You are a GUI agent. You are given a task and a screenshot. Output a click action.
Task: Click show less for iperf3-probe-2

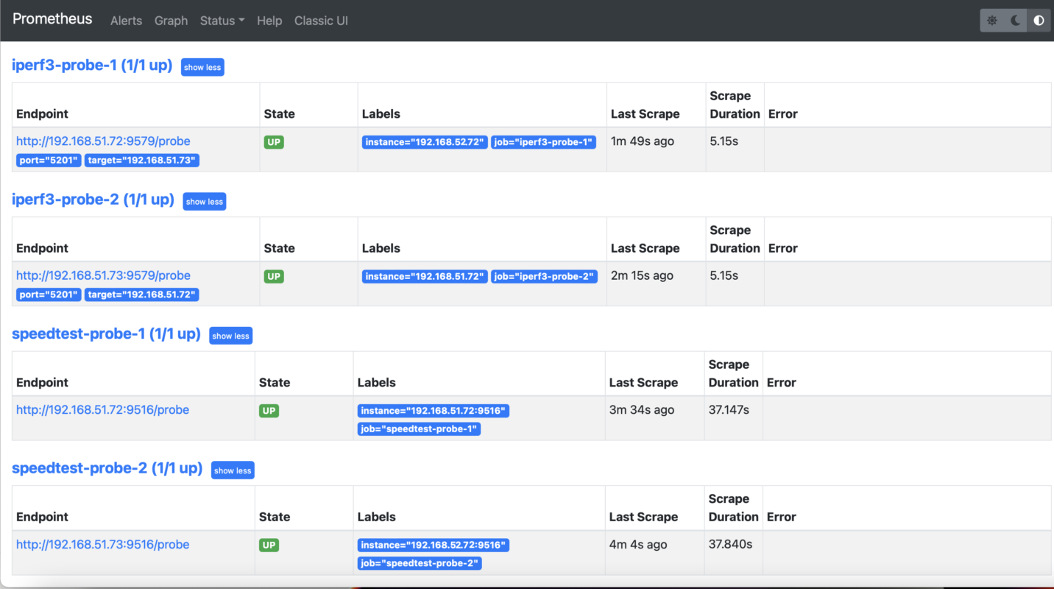tap(204, 201)
